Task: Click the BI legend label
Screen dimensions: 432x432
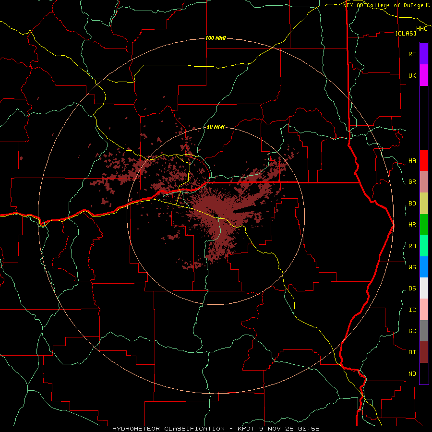Action: [412, 352]
